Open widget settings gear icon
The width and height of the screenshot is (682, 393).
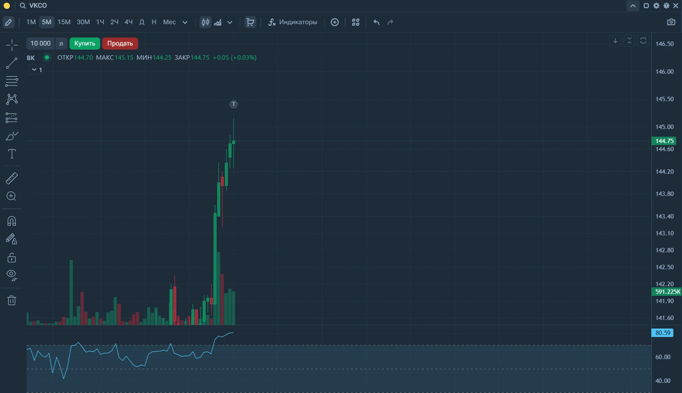656,6
